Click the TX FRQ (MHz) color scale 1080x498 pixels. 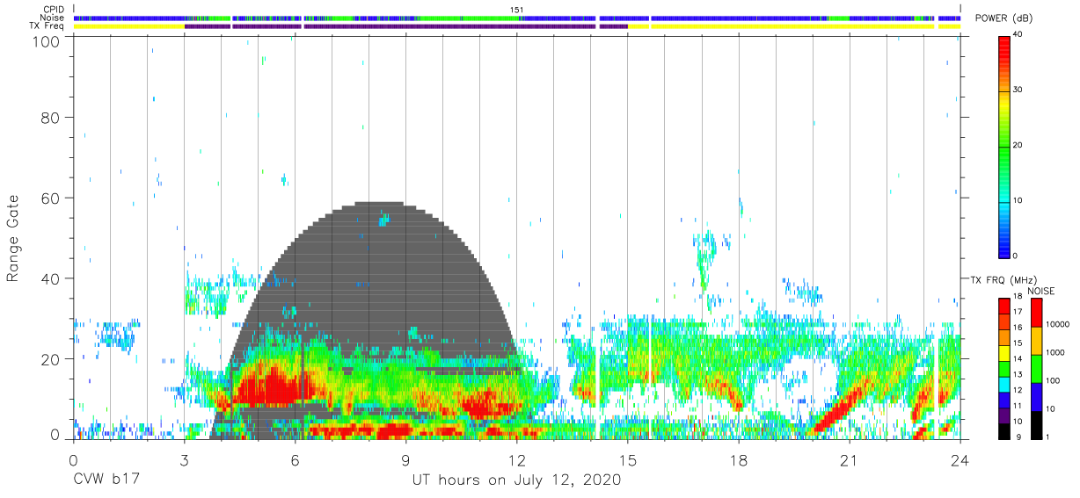point(1004,367)
